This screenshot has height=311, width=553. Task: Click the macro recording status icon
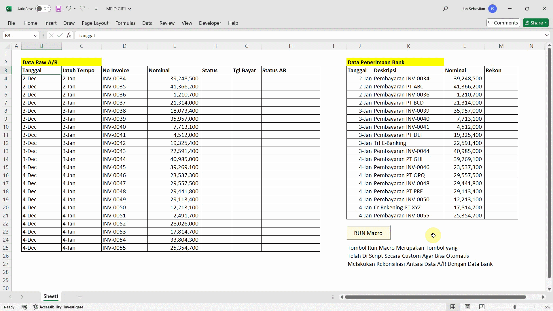click(x=24, y=307)
